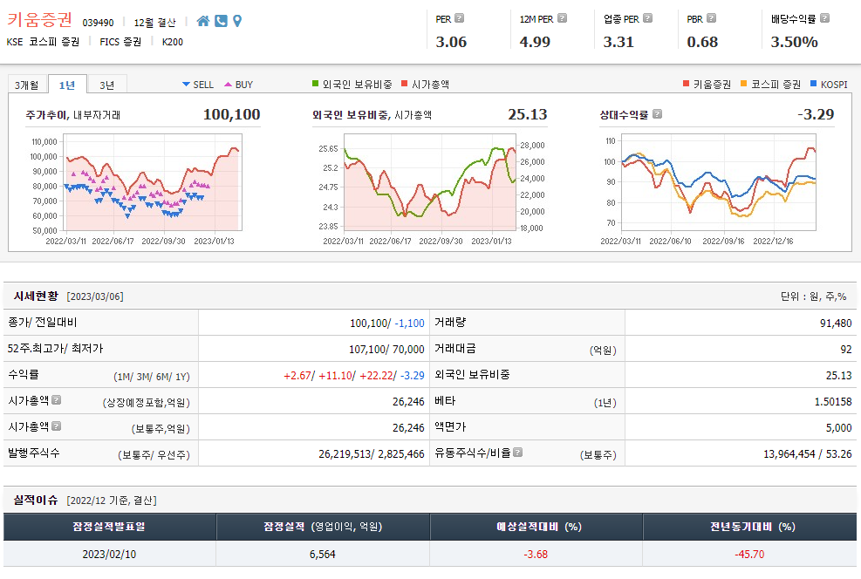Click the 키움증권 company name heading
The height and width of the screenshot is (579, 861).
click(x=39, y=20)
